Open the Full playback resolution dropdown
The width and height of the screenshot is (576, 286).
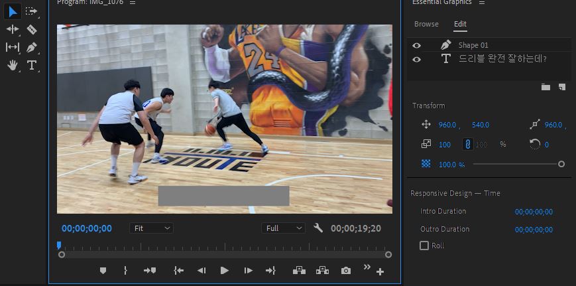pyautogui.click(x=283, y=228)
